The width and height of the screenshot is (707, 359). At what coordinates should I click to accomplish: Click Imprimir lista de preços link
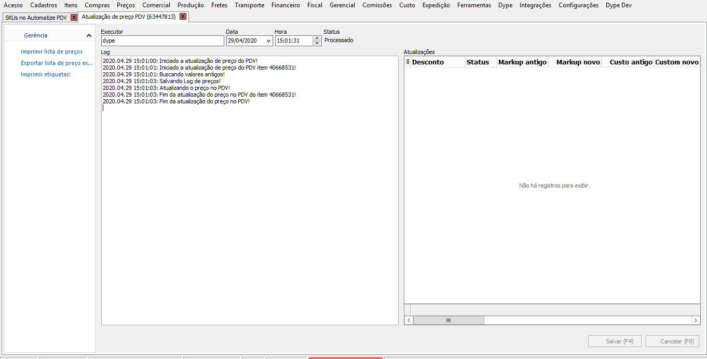[x=51, y=51]
